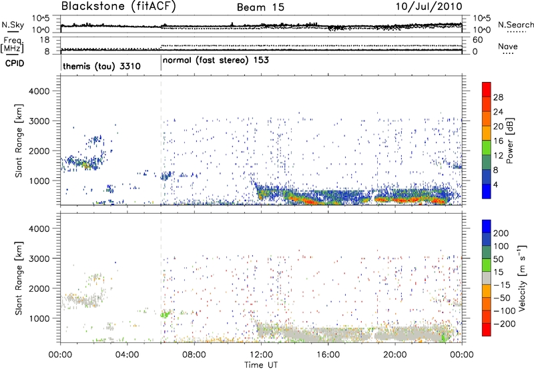
Task: Click the '3000' range tick in velocity panel
Action: (x=39, y=258)
